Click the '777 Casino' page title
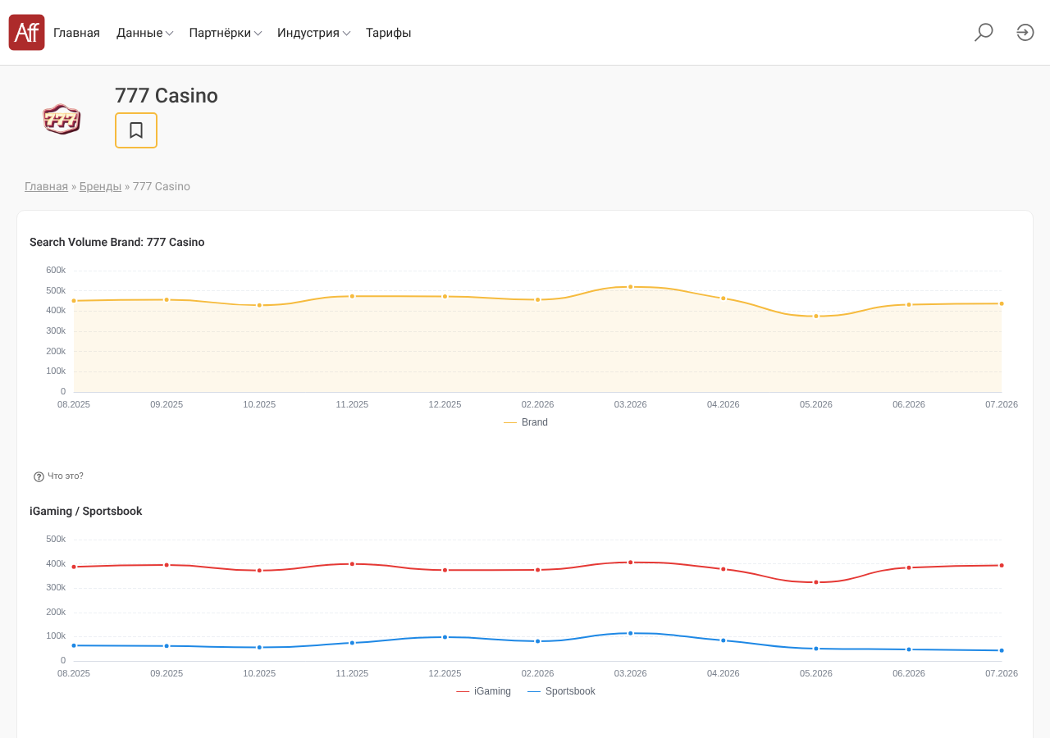The height and width of the screenshot is (738, 1050). click(x=167, y=96)
